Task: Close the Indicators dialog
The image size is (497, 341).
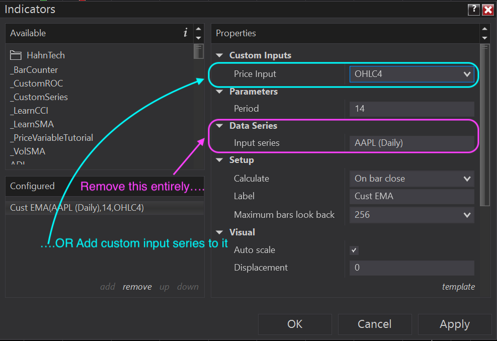Action: 488,10
